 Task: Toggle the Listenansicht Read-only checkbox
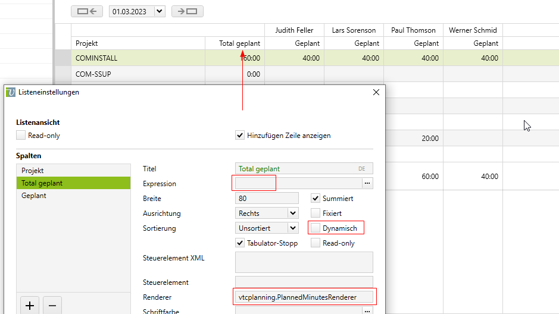21,136
